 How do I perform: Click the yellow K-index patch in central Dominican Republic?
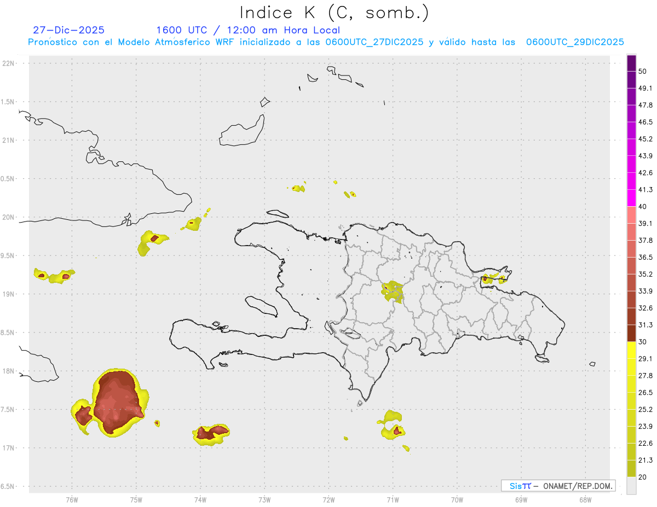click(393, 291)
